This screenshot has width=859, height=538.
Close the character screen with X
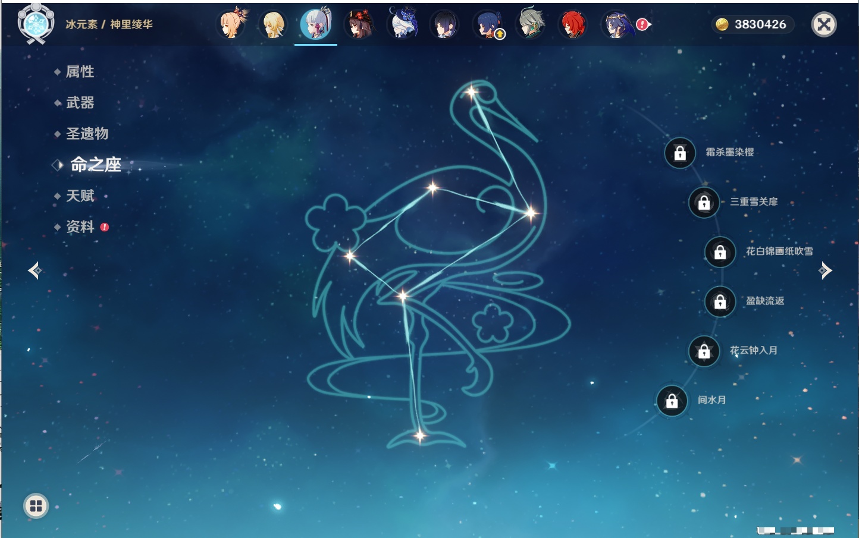pos(824,24)
